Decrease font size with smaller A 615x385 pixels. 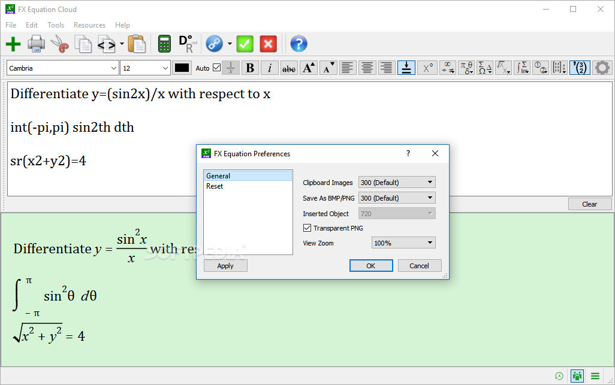[x=328, y=68]
